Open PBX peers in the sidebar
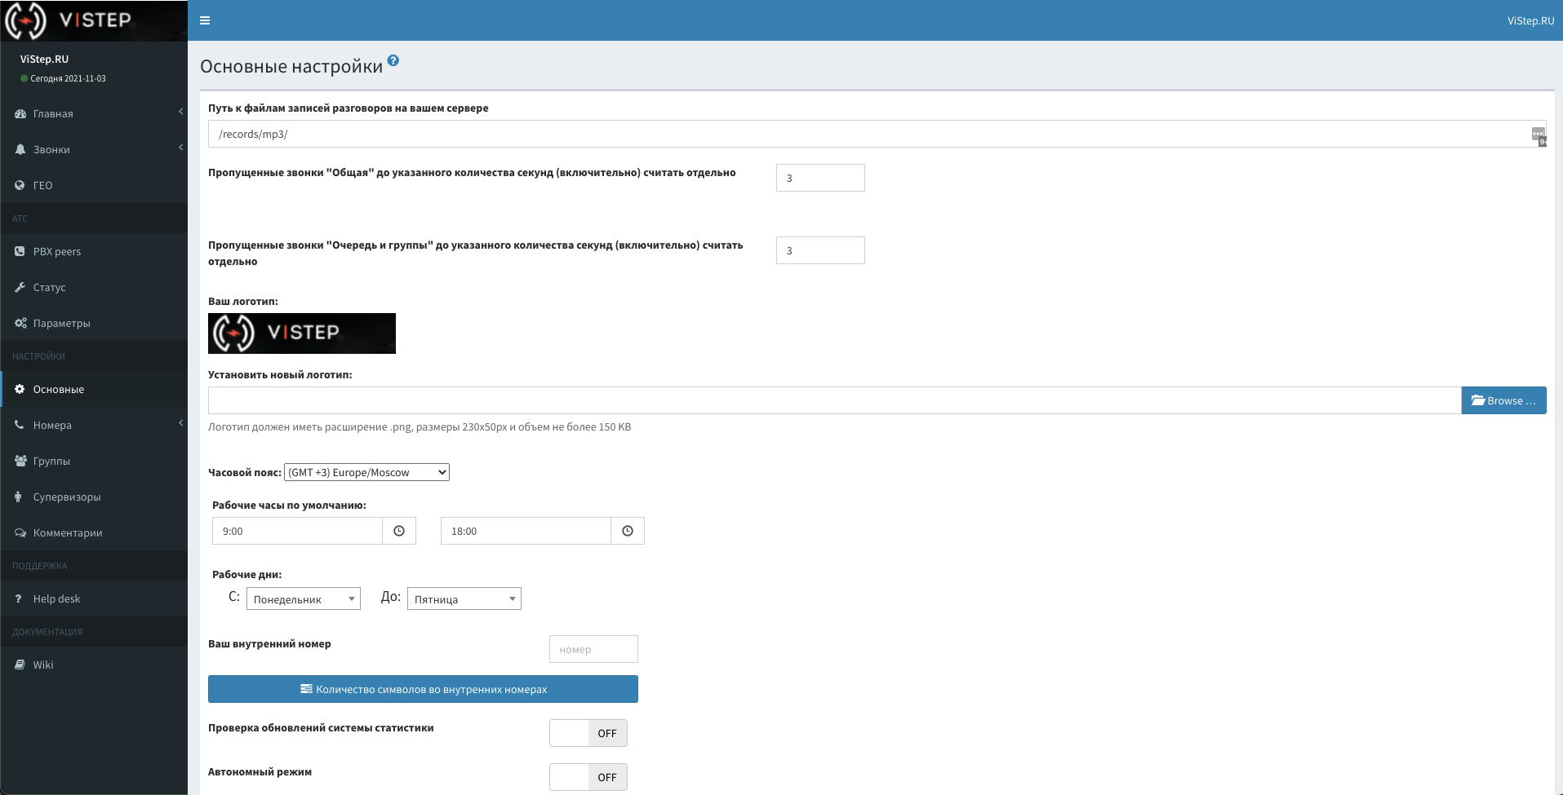The image size is (1563, 795). click(56, 252)
